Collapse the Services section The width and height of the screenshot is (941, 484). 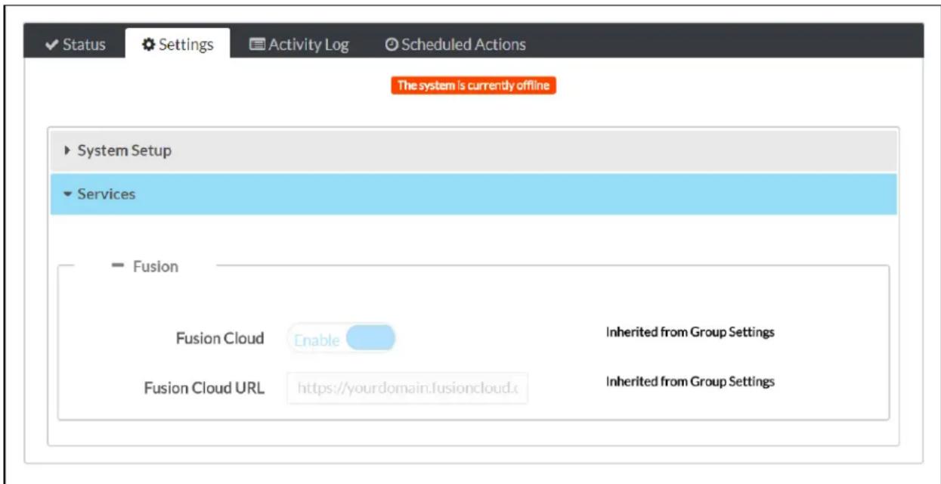click(474, 194)
